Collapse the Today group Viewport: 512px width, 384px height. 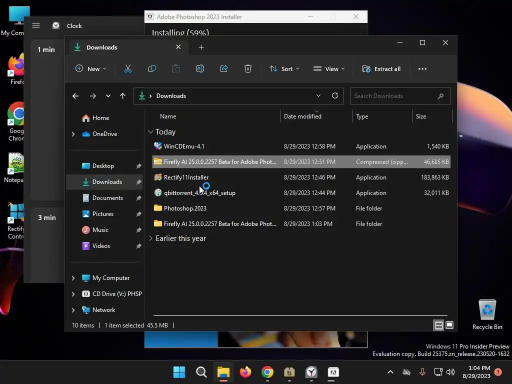click(150, 132)
